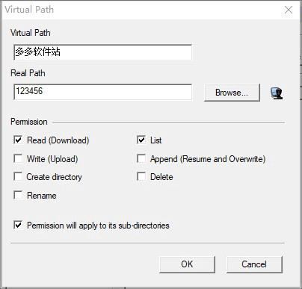This screenshot has height=289, width=302.
Task: Click the Virtual Path field label
Action: 31,33
